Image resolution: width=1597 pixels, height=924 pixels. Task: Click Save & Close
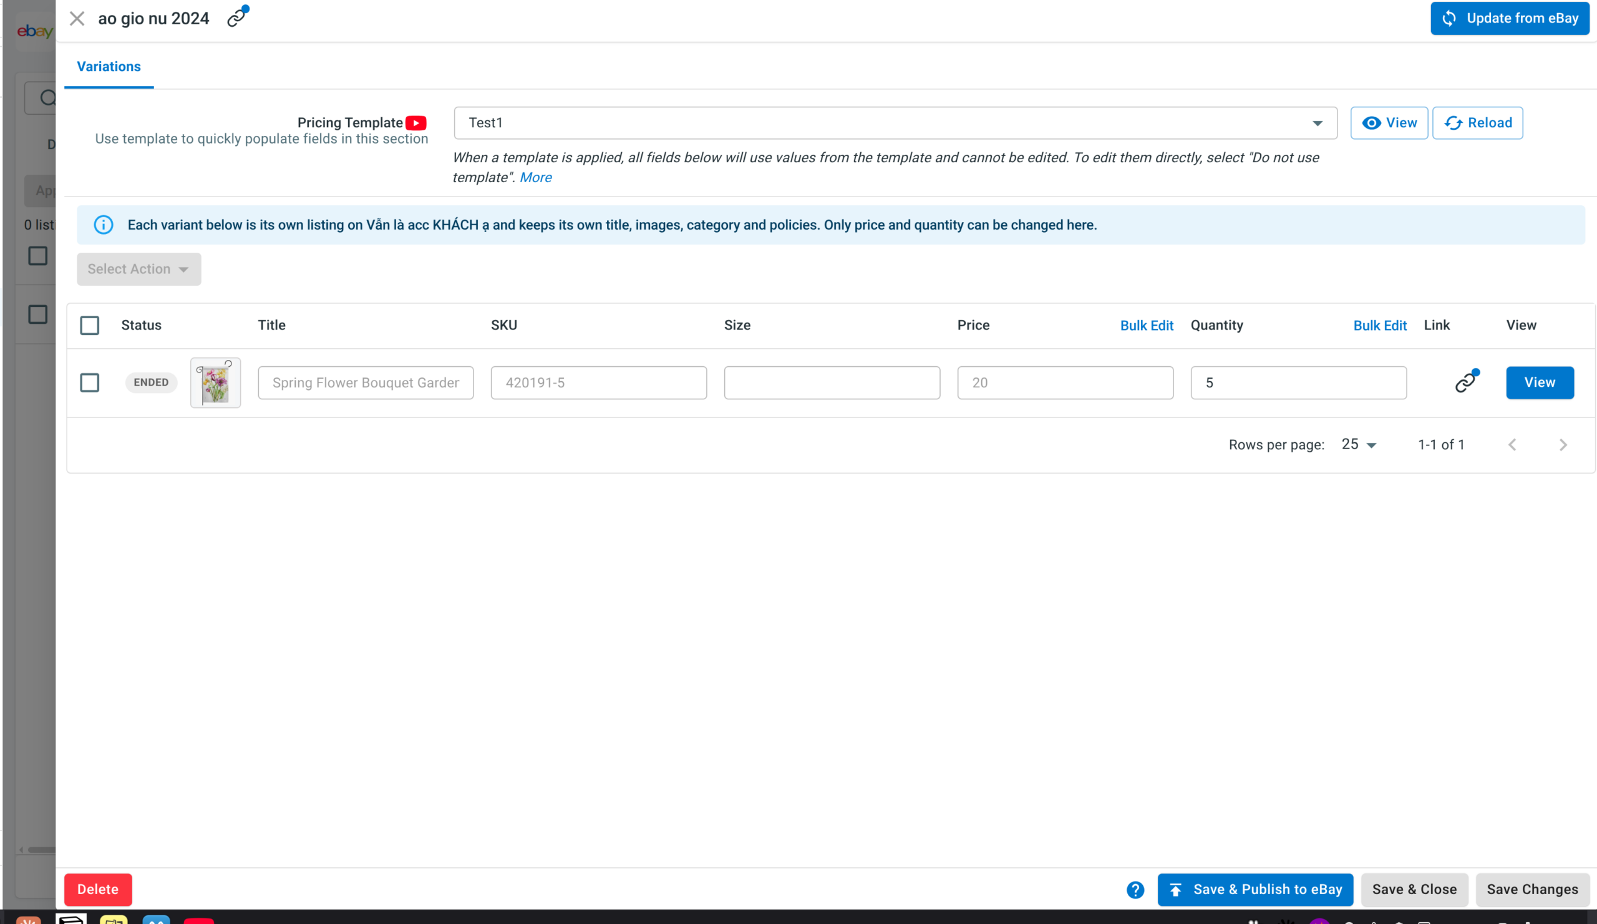[1414, 890]
